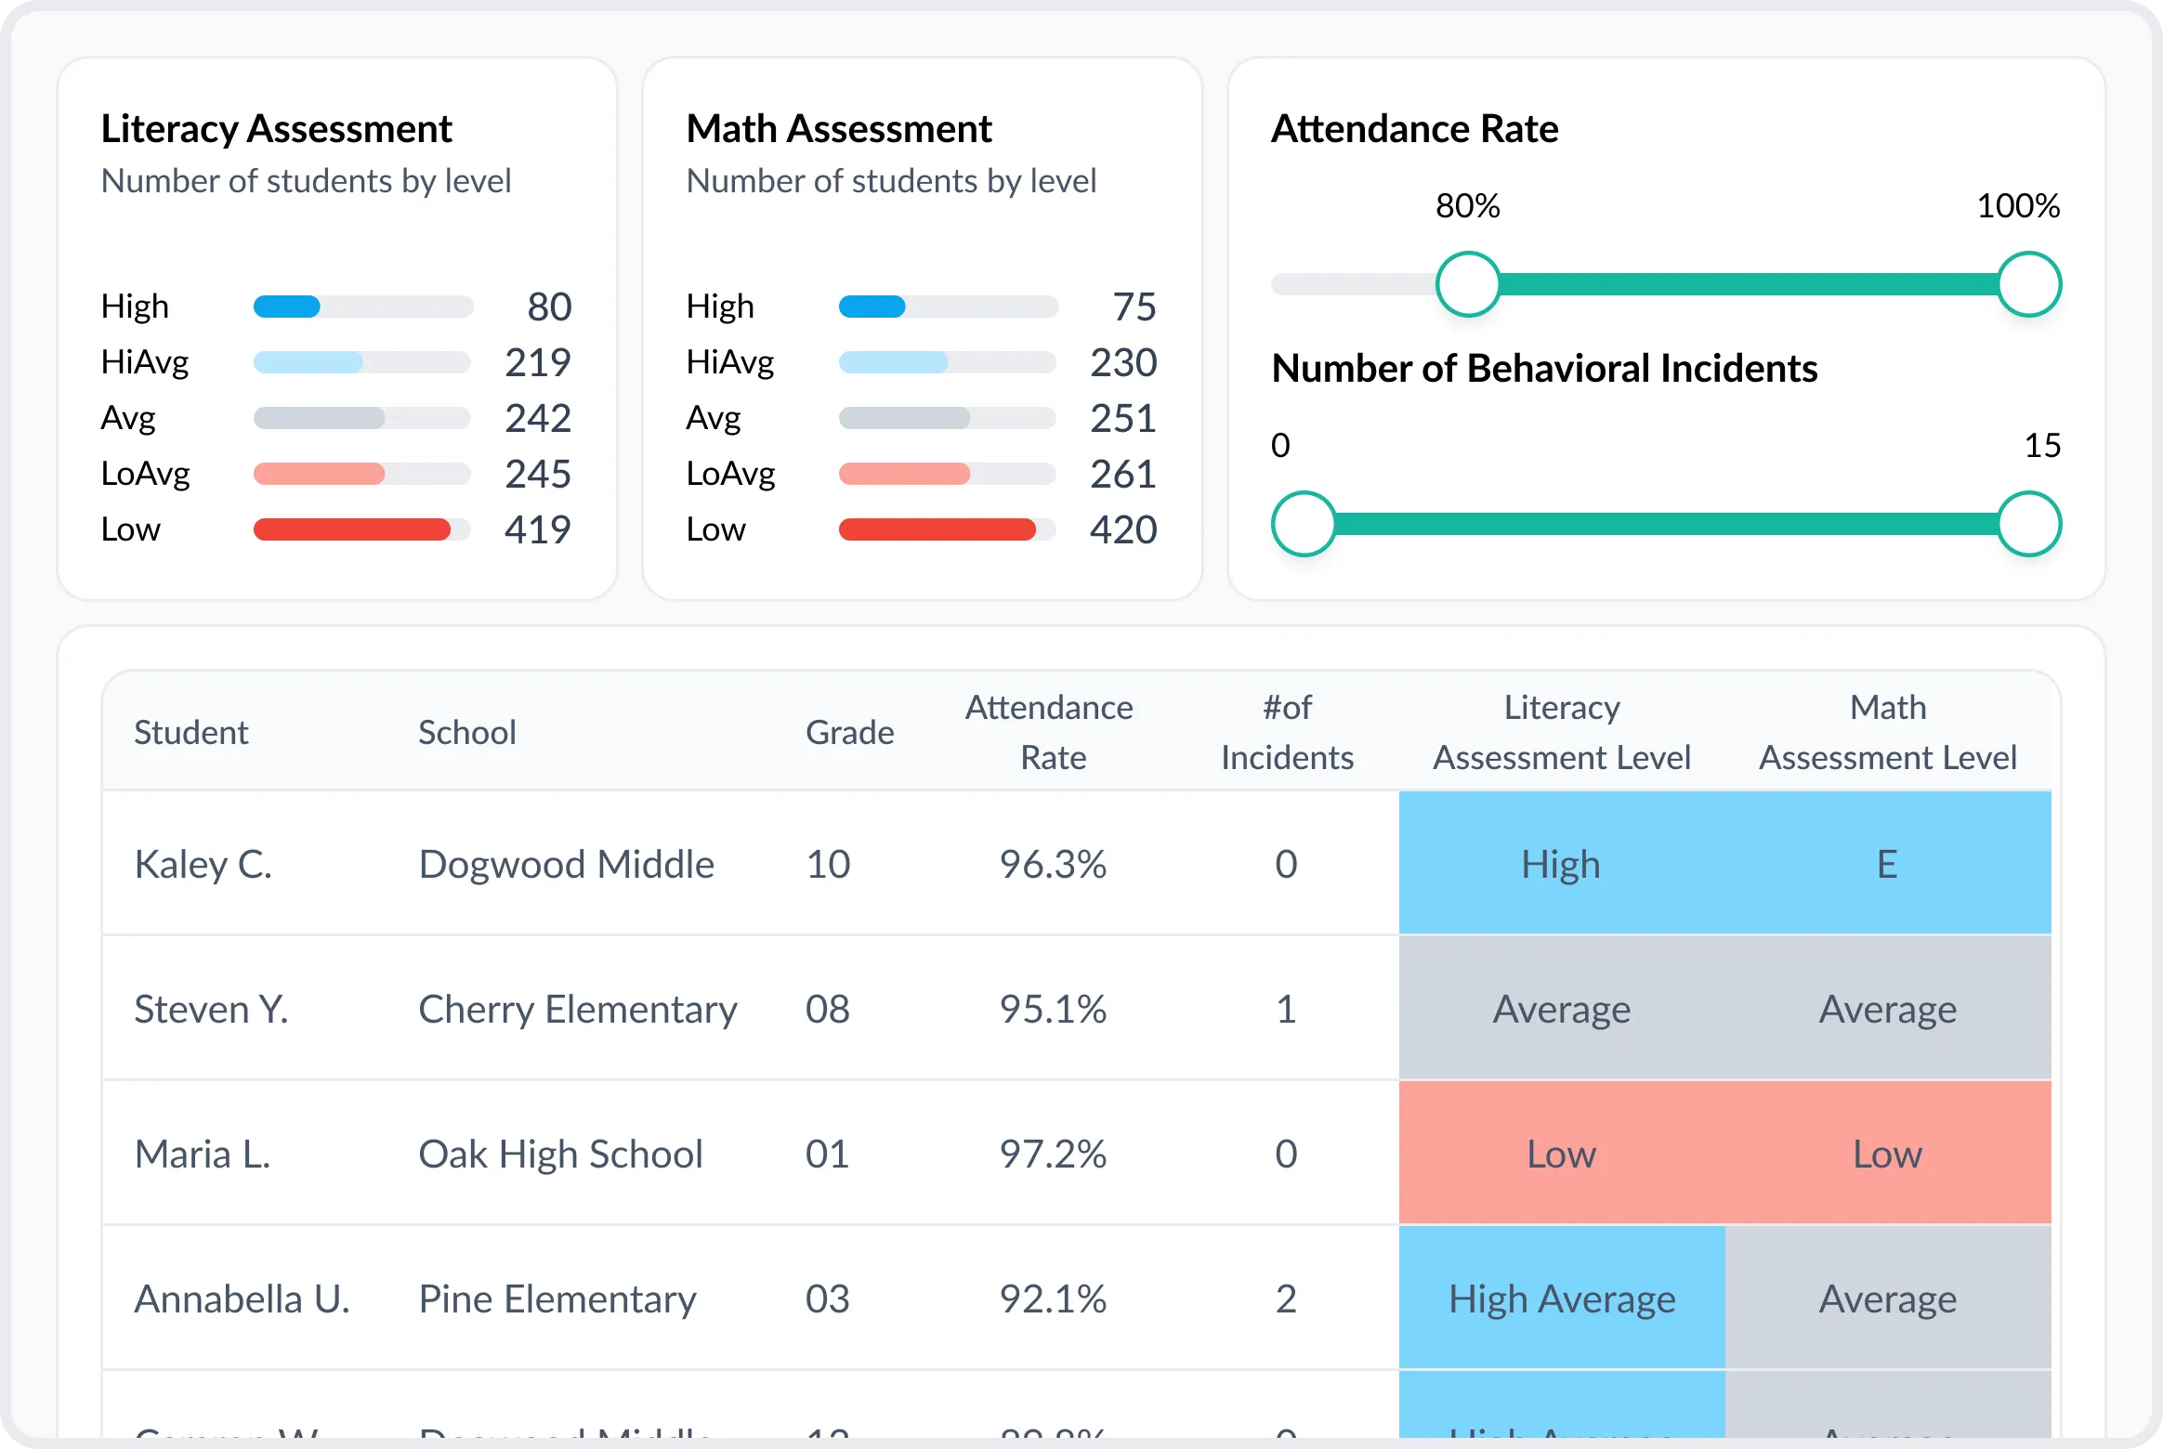Click the Cherry Elementary school cell
Viewport: 2163px width, 1449px height.
[578, 1010]
